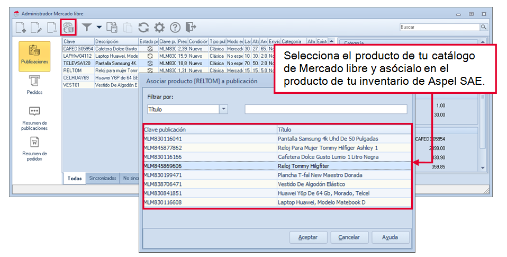This screenshot has width=507, height=257.
Task: Click sync status icon in LAPHW04112 row
Action: point(150,56)
